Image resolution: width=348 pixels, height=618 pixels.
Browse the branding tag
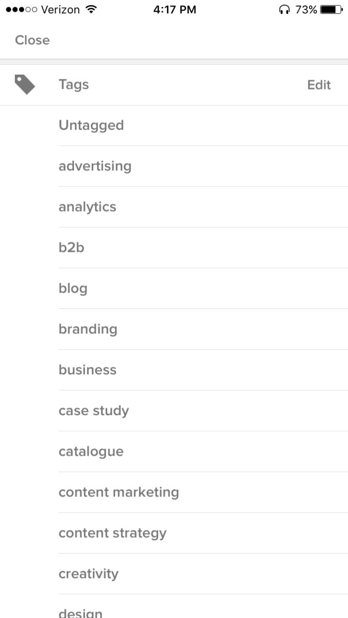pyautogui.click(x=88, y=329)
